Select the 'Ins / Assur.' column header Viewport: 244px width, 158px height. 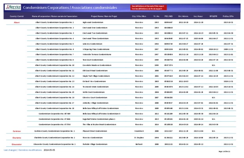[198, 16]
